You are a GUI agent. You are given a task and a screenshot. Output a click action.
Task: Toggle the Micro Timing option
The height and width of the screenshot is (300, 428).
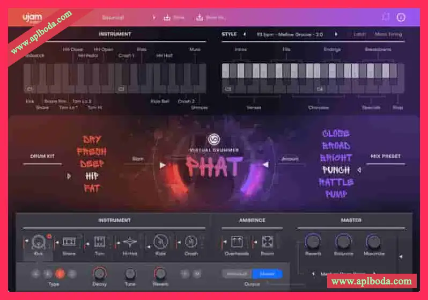point(388,34)
